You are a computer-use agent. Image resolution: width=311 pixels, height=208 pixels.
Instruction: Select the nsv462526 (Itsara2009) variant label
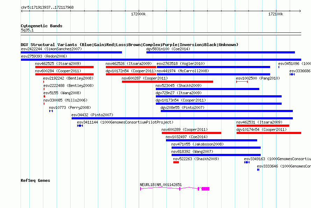129,64
